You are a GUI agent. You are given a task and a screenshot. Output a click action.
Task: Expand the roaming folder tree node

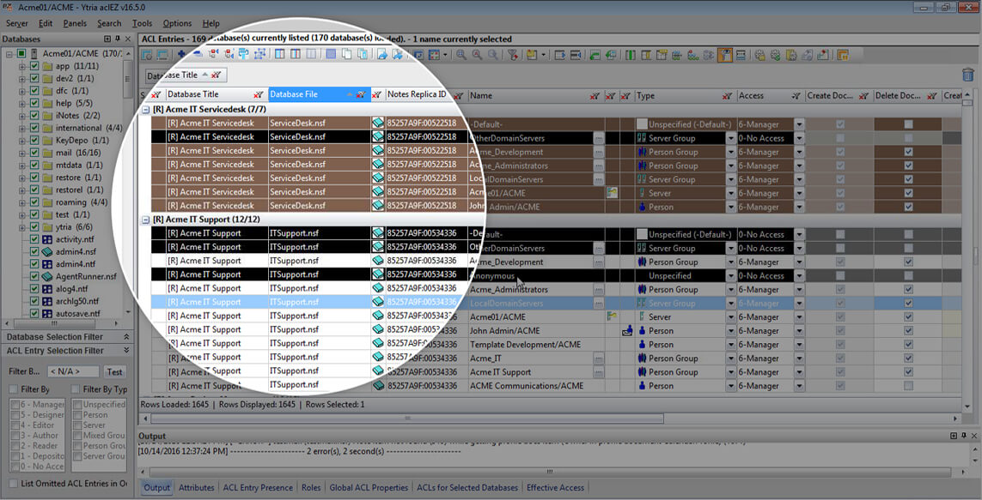tap(22, 202)
